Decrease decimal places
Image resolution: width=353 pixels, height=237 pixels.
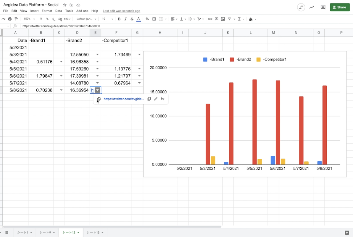[53, 19]
